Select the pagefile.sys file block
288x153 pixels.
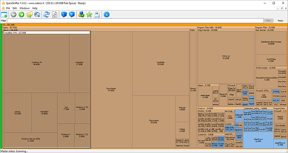coord(280,144)
